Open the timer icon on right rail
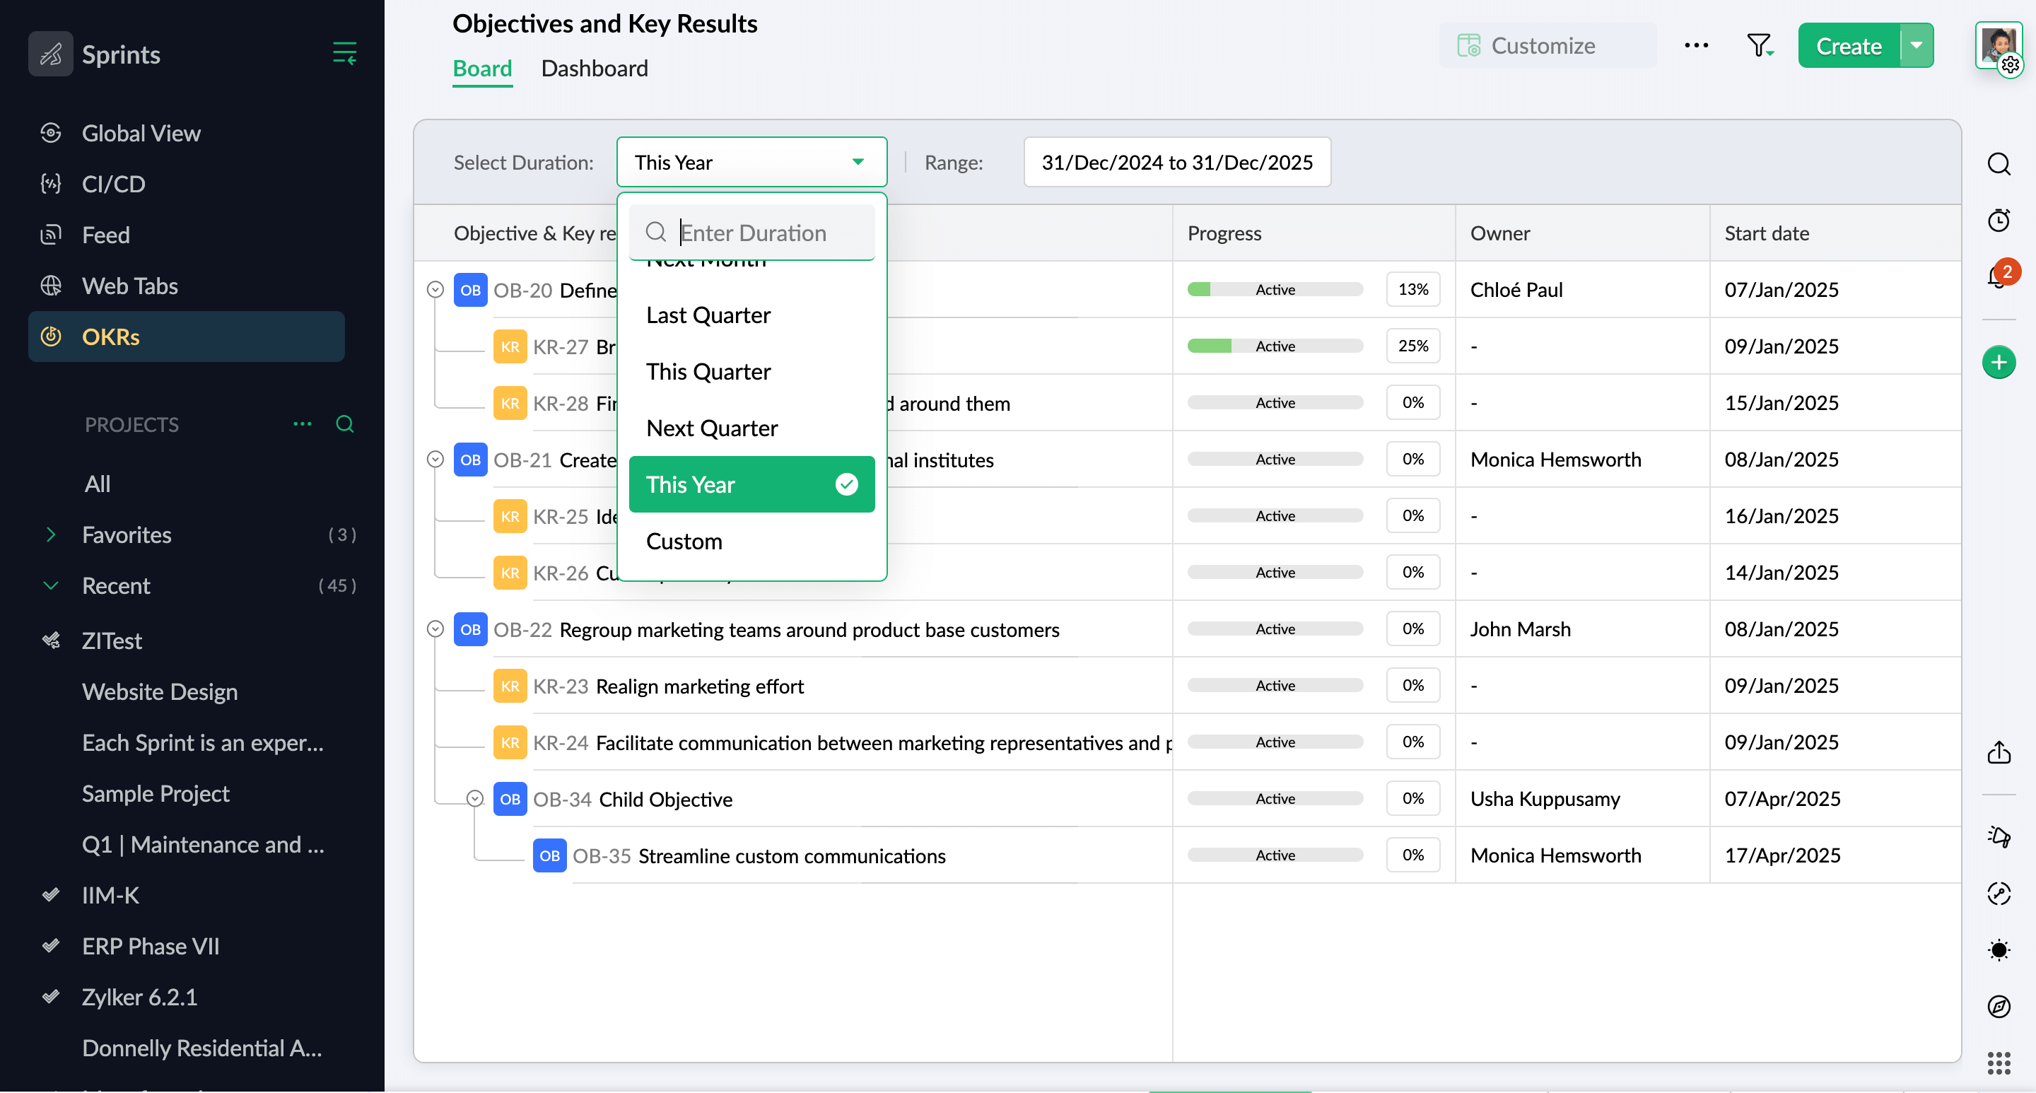Screen dimensions: 2036x1093 tap(1999, 220)
